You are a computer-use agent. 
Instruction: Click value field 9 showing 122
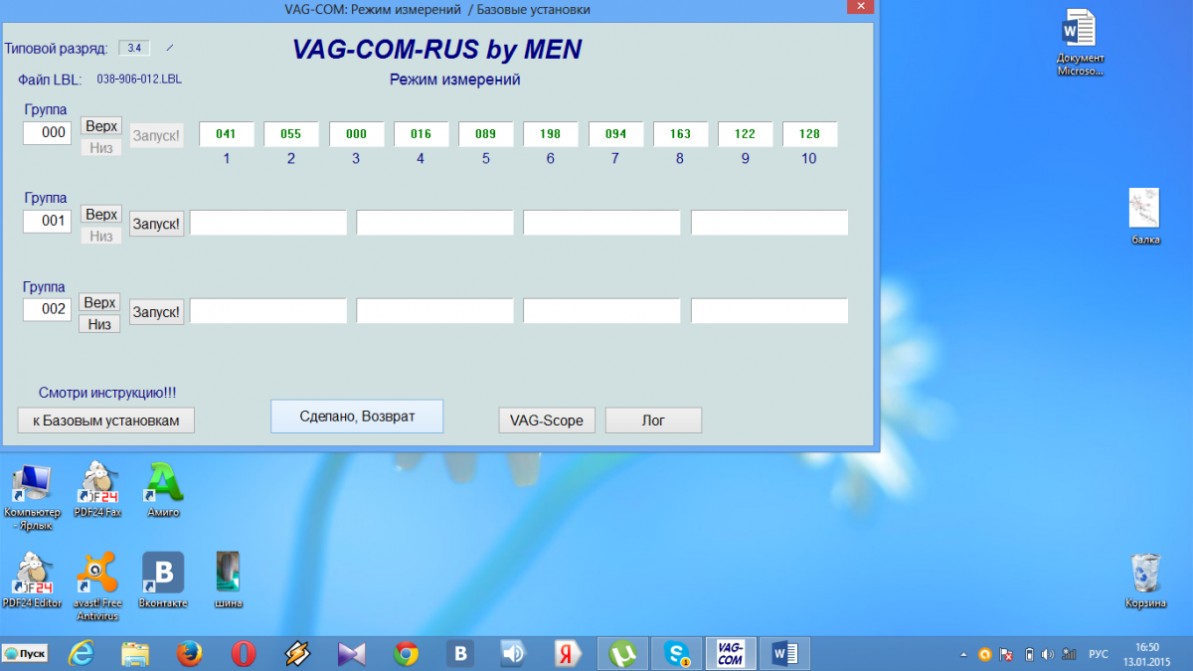746,134
